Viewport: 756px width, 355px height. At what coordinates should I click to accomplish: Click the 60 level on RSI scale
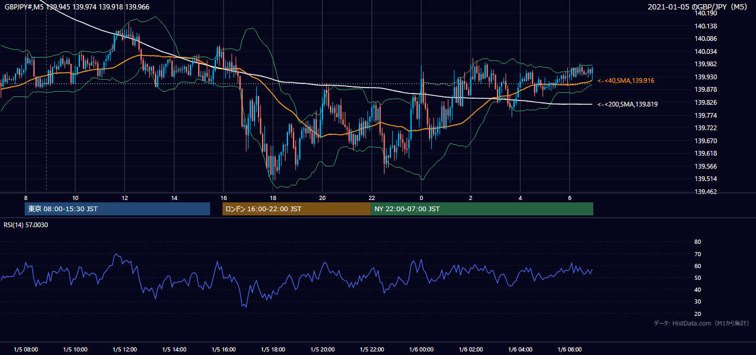[697, 266]
